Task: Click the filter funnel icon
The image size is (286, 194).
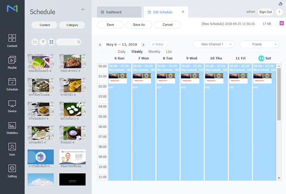Action: tap(43, 42)
